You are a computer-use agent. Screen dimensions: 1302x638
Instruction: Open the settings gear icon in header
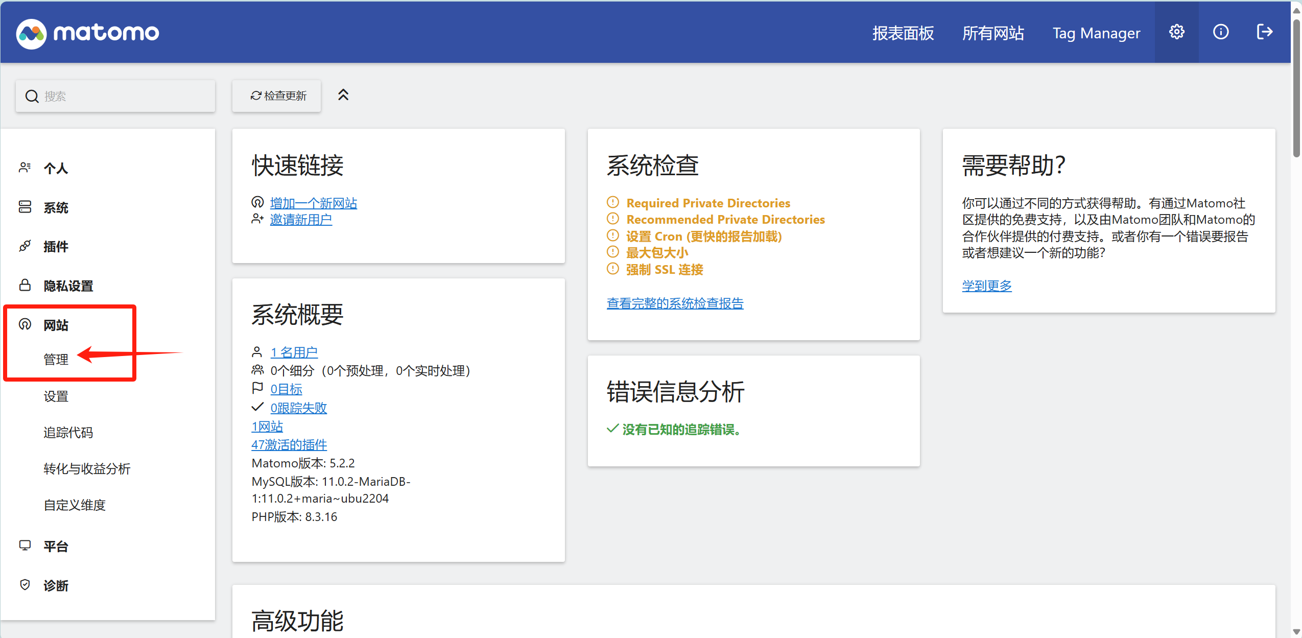[1176, 32]
